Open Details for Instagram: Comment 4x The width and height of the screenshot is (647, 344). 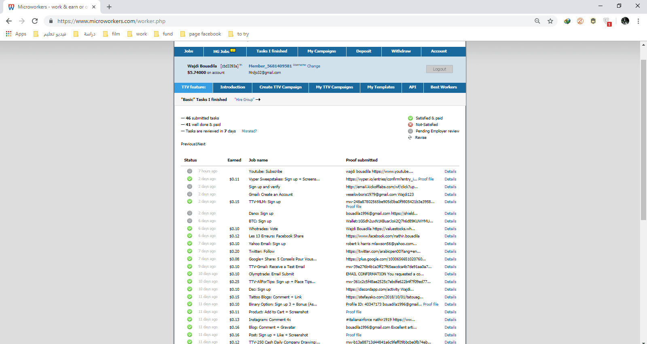[450, 320]
